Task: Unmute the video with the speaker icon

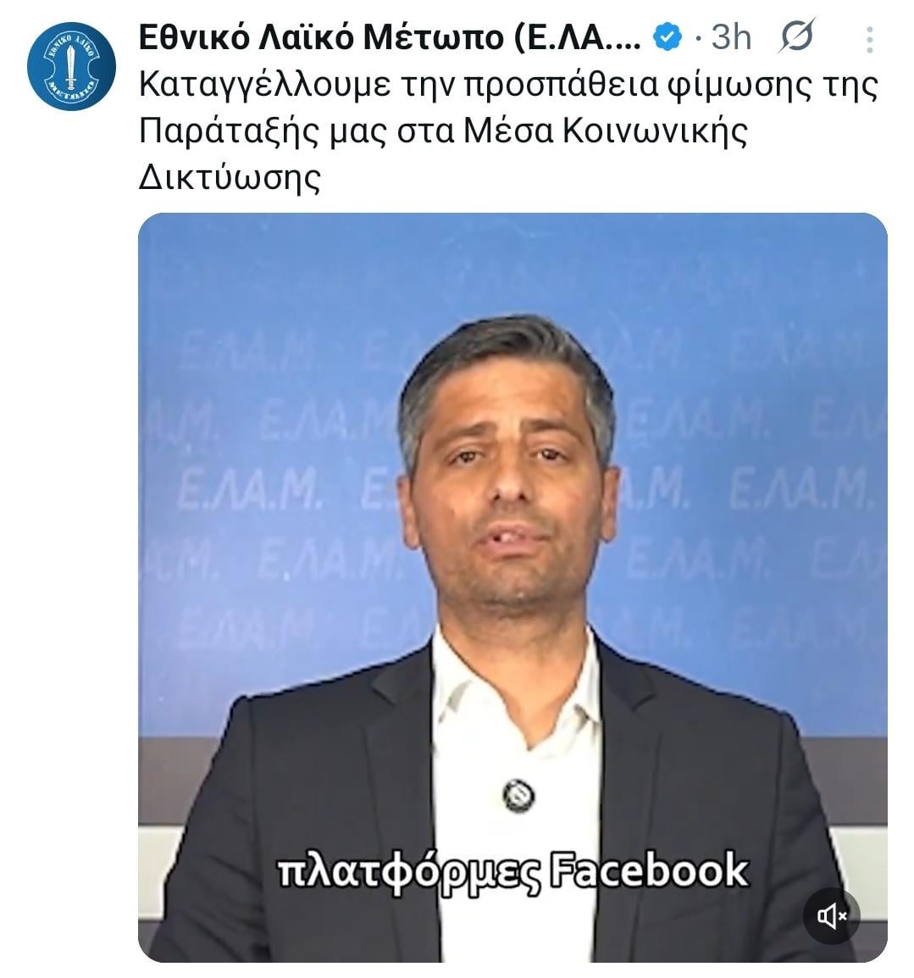Action: tap(832, 916)
